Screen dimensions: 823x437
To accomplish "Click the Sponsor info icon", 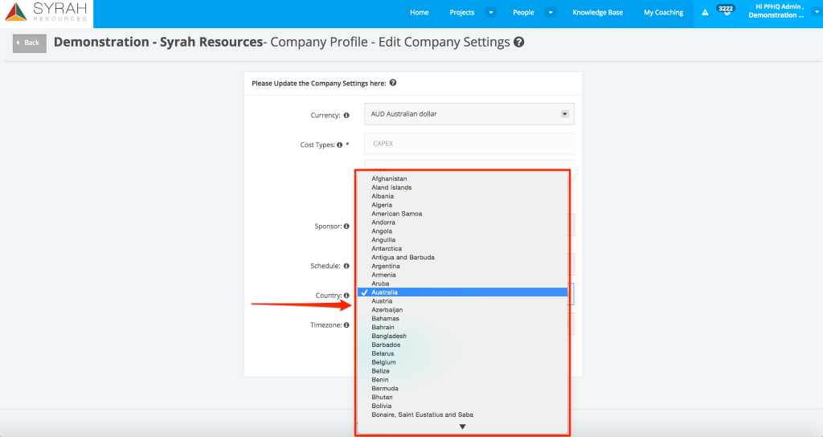I will tap(346, 226).
